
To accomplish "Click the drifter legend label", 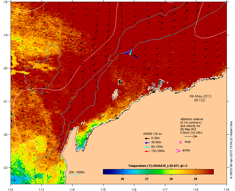I will pos(186,150).
